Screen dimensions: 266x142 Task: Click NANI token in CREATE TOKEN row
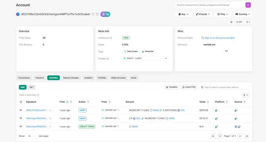135,126
